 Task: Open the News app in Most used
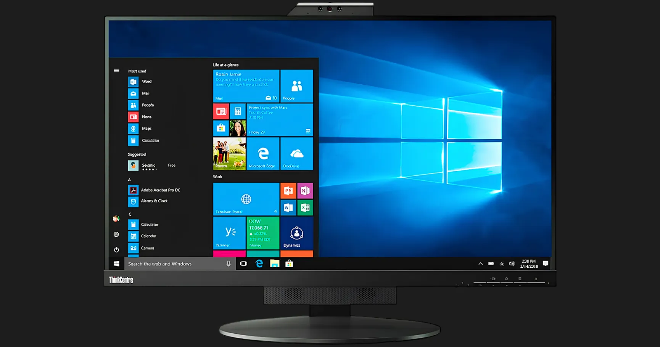140,117
